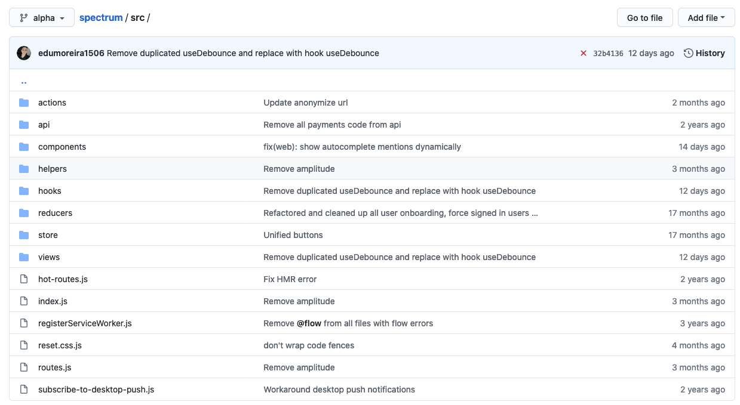Image resolution: width=740 pixels, height=405 pixels.
Task: Click the red X commit status icon
Action: [x=584, y=52]
